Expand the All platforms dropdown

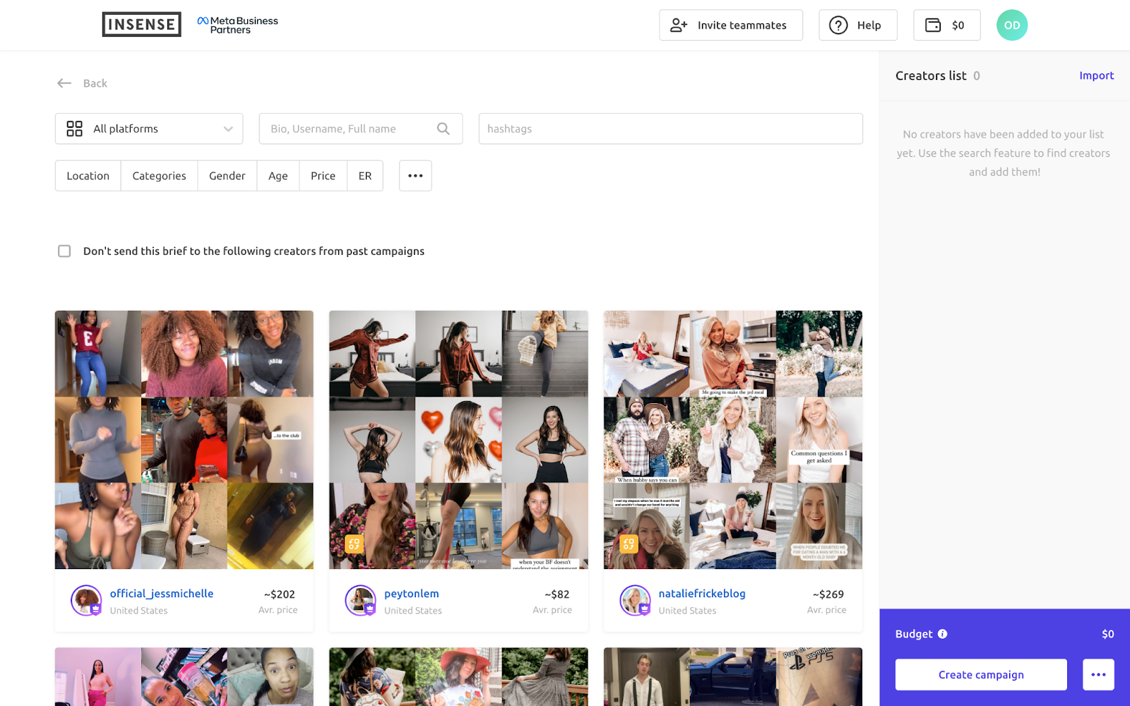click(149, 128)
